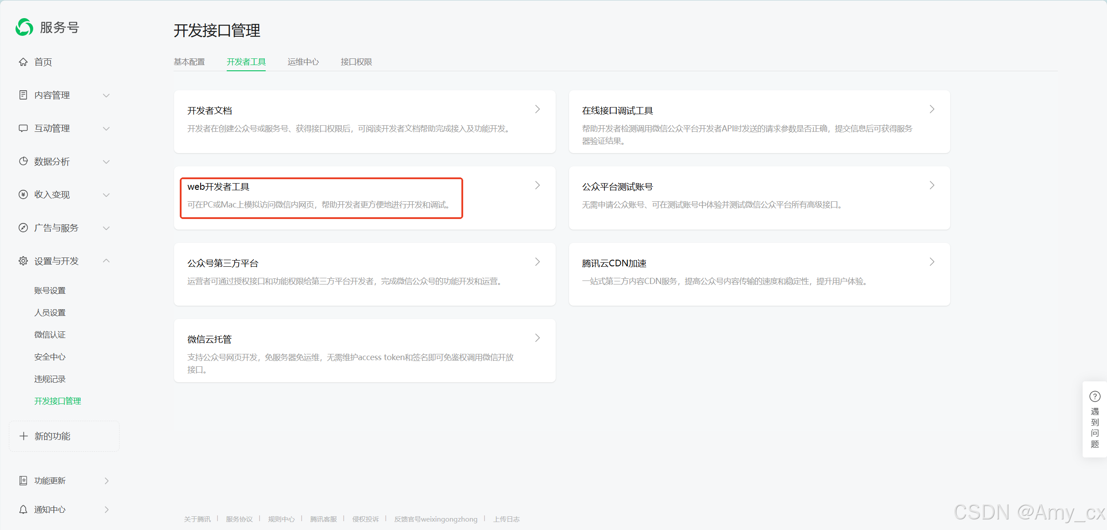Click the home icon beside 首页
Image resolution: width=1107 pixels, height=530 pixels.
point(23,62)
